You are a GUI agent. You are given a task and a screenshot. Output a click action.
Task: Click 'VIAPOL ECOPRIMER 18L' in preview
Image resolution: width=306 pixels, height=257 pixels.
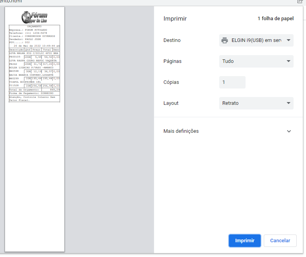point(25,82)
